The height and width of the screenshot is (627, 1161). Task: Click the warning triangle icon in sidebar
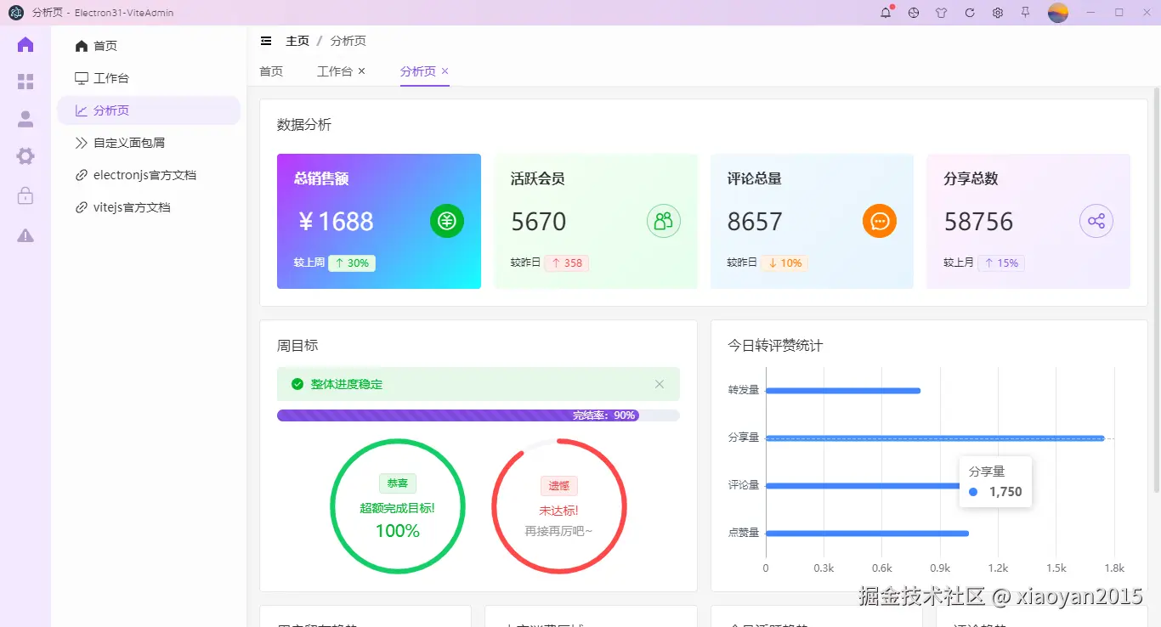pos(25,235)
